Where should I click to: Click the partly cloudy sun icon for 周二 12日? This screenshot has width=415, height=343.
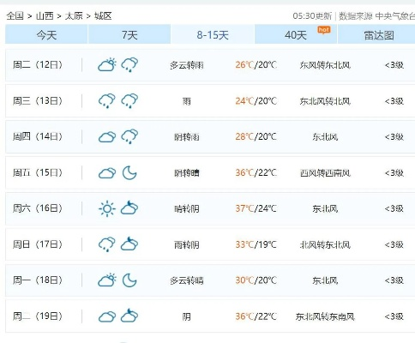pos(107,65)
